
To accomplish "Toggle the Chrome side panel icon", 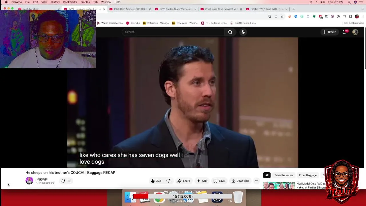I will 351,17.
